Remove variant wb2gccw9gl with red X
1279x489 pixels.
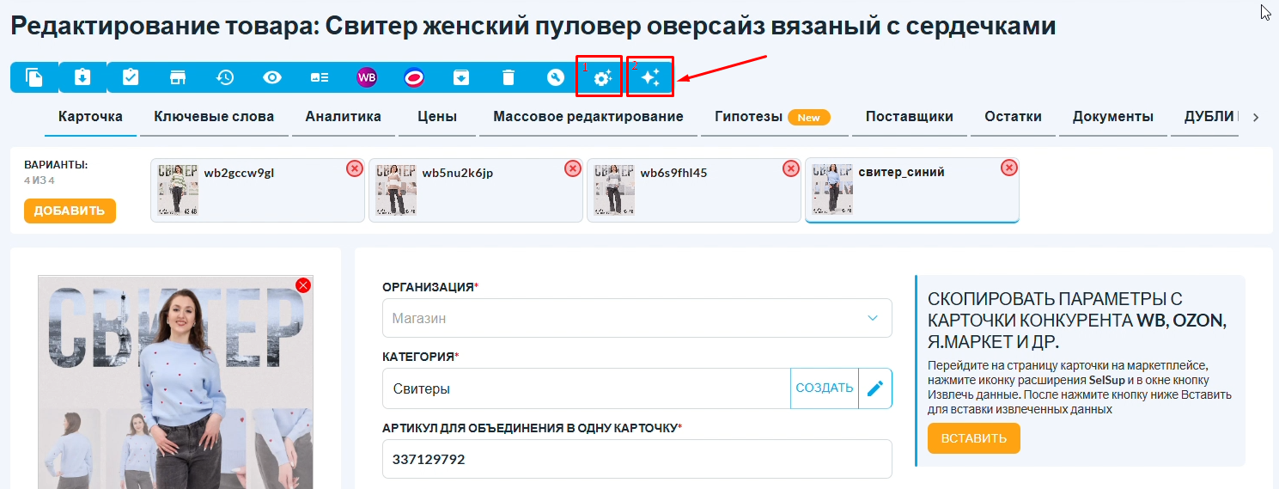(x=354, y=168)
